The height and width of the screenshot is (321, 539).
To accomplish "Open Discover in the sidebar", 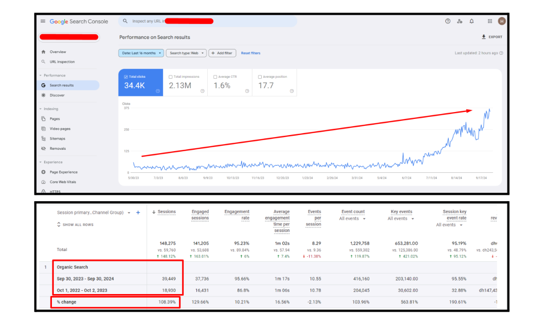I will click(57, 95).
